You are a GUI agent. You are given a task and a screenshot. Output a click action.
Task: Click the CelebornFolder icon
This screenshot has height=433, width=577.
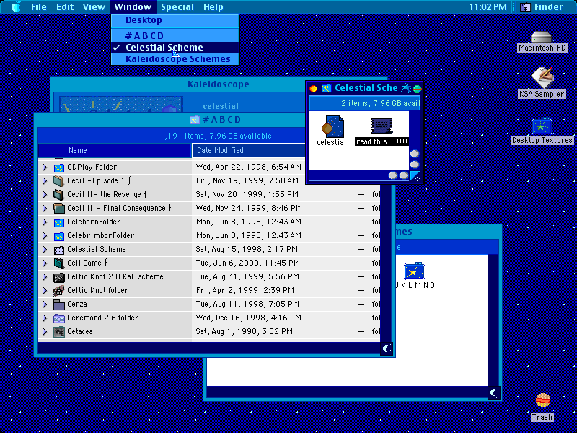tap(59, 222)
